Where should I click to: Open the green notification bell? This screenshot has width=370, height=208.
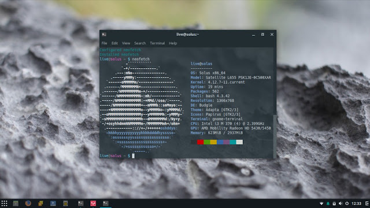pos(328,203)
